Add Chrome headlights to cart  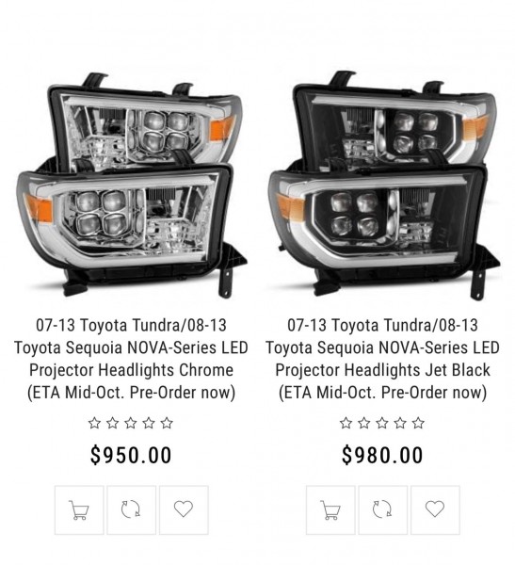pyautogui.click(x=79, y=509)
